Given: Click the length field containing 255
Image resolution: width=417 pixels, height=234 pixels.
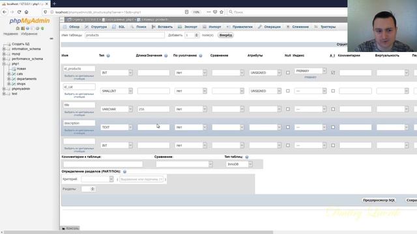Looking at the screenshot, I should 154,109.
